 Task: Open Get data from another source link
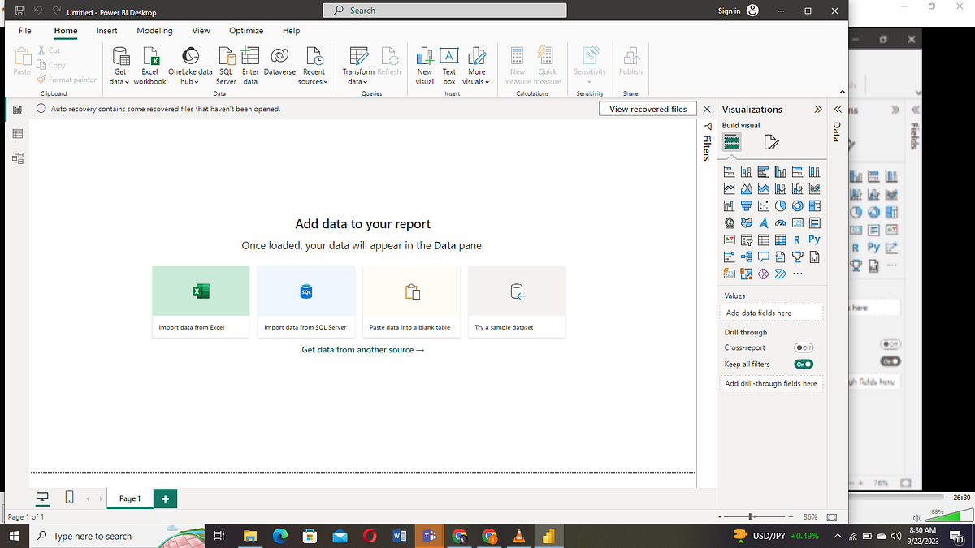(362, 349)
